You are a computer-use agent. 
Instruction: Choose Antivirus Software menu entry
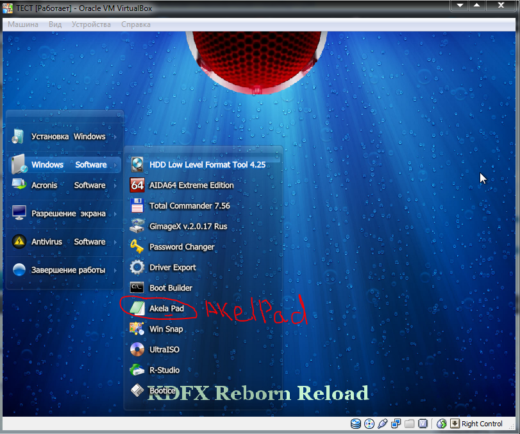tap(64, 241)
